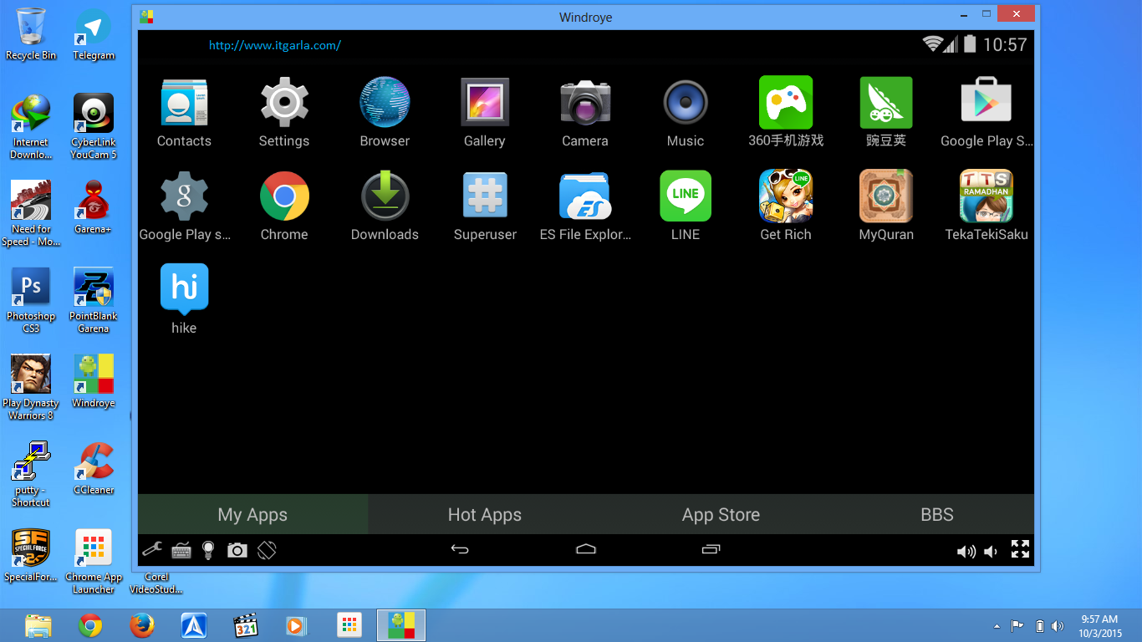Select the My Apps tab

(x=252, y=514)
